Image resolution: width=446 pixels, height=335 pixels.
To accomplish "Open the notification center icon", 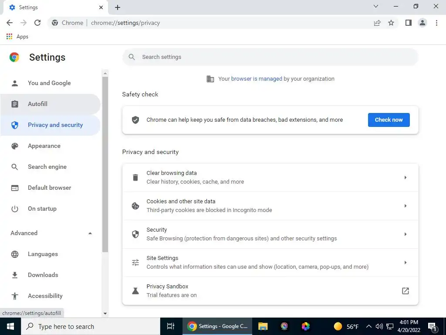I will (x=432, y=326).
